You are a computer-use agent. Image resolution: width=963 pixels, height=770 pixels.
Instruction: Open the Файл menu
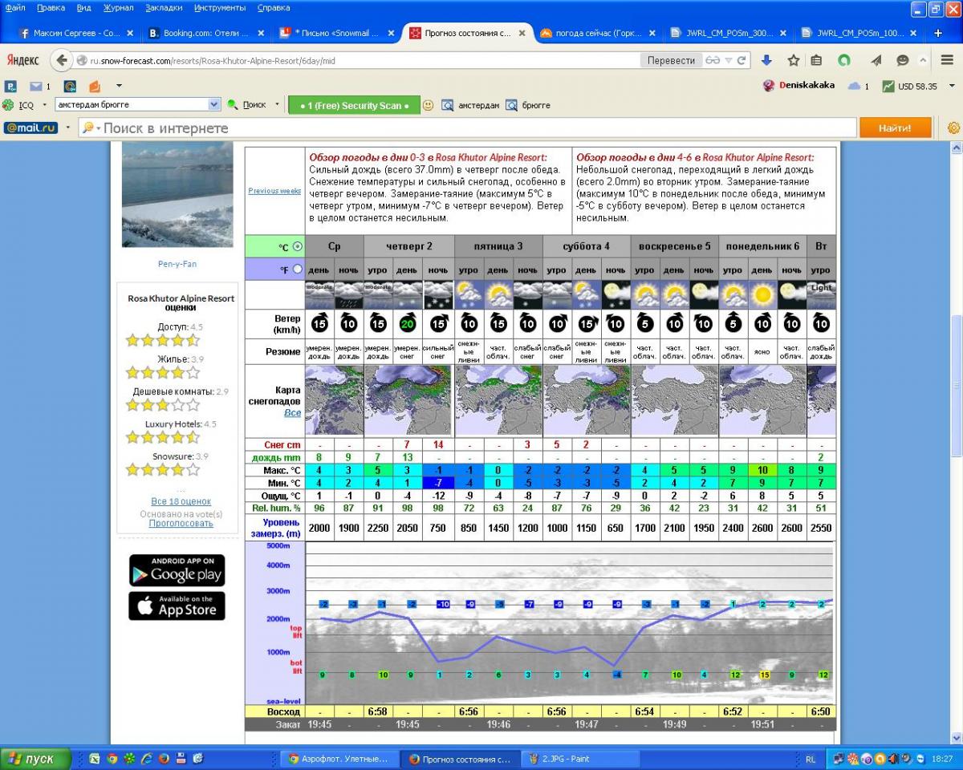14,8
